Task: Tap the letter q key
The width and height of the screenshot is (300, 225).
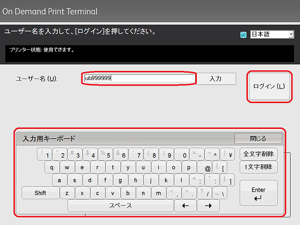Action: pyautogui.click(x=52, y=167)
